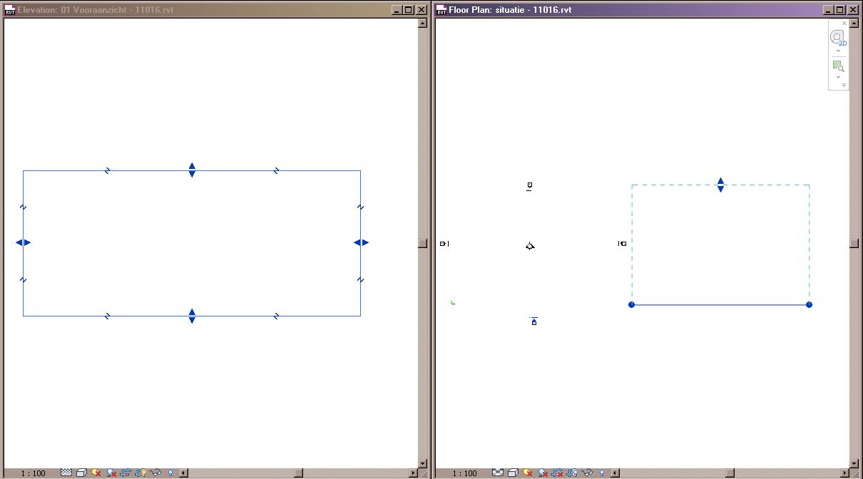Screen dimensions: 863x479
Task: Toggle Crop View icon in Floor Plan view bar
Action: [558, 473]
